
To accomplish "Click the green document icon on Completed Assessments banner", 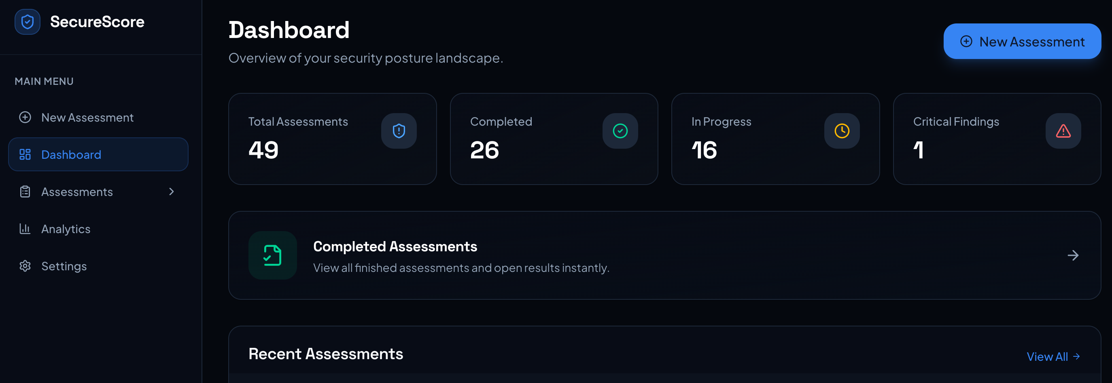I will [272, 255].
